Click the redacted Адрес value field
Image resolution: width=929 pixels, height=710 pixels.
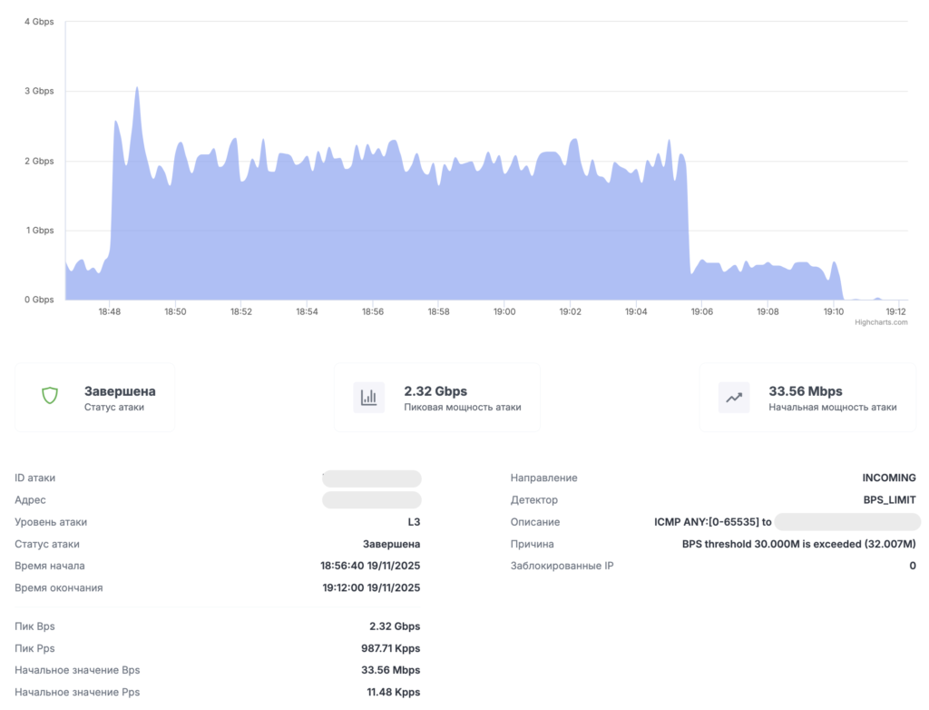click(x=372, y=500)
